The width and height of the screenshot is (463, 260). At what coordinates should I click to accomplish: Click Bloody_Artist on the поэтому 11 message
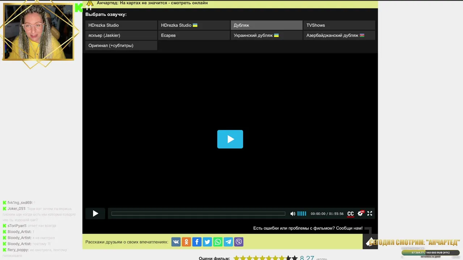click(20, 244)
